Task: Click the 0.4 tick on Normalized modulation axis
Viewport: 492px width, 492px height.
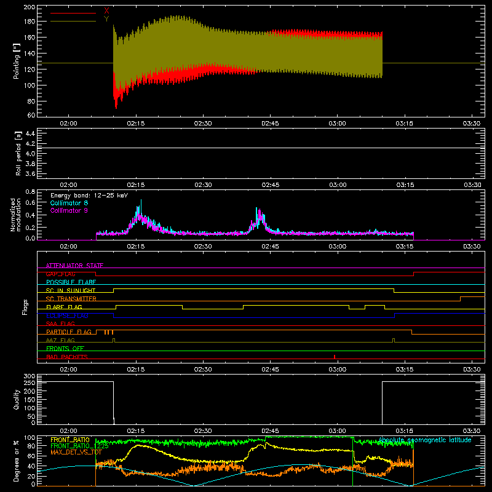Action: click(30, 215)
